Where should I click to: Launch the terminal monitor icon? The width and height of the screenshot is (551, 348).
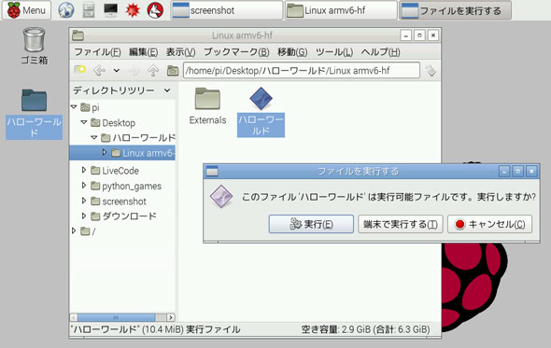pyautogui.click(x=111, y=10)
